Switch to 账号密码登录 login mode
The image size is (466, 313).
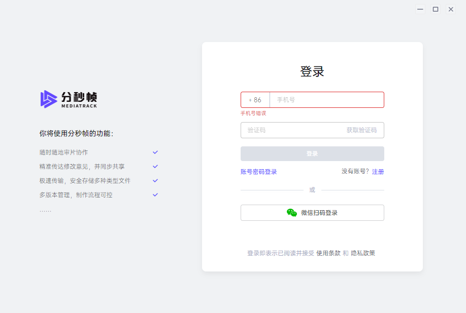coord(259,172)
